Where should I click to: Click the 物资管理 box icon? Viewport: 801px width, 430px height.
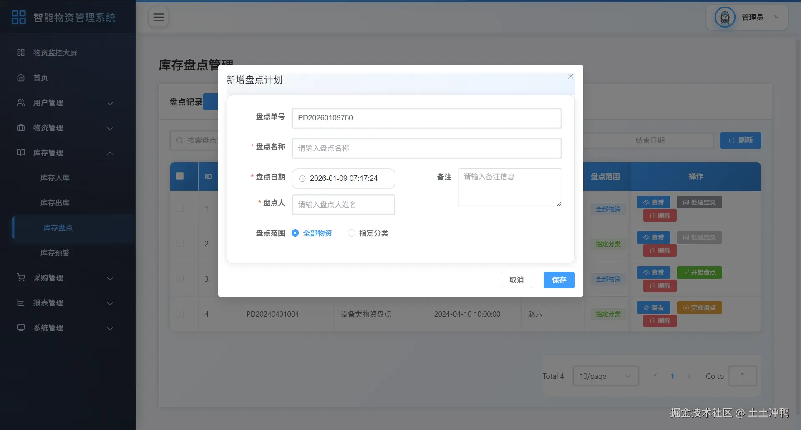click(21, 127)
